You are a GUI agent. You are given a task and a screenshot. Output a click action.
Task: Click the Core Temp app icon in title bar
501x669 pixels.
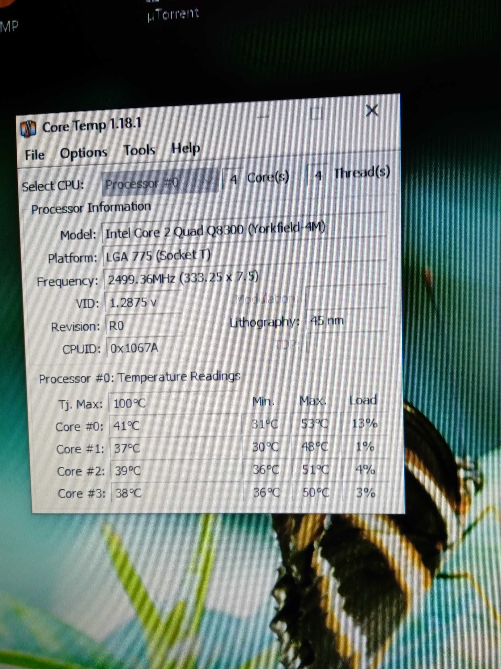pyautogui.click(x=28, y=128)
